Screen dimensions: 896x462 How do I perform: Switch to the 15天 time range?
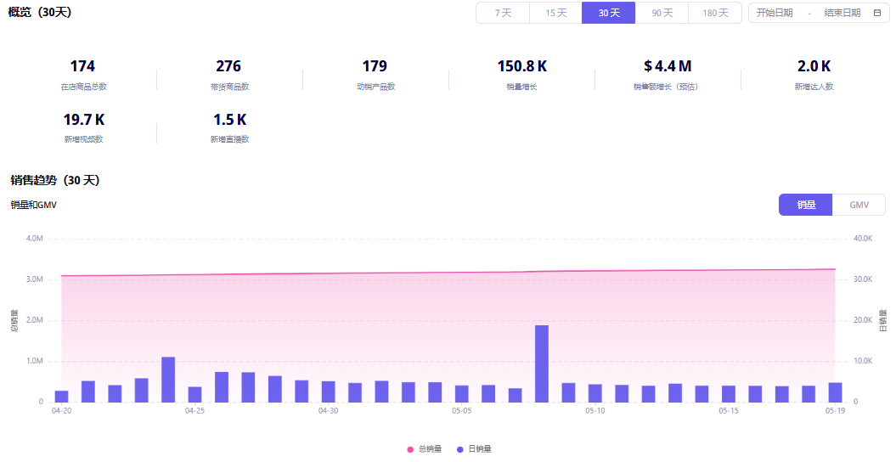pyautogui.click(x=555, y=13)
